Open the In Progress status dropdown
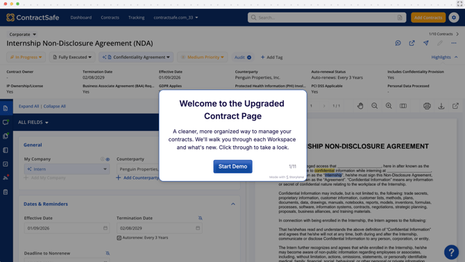Viewport: 465px width, 262px height. tap(26, 57)
